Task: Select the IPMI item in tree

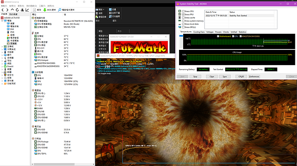Action: (10, 32)
